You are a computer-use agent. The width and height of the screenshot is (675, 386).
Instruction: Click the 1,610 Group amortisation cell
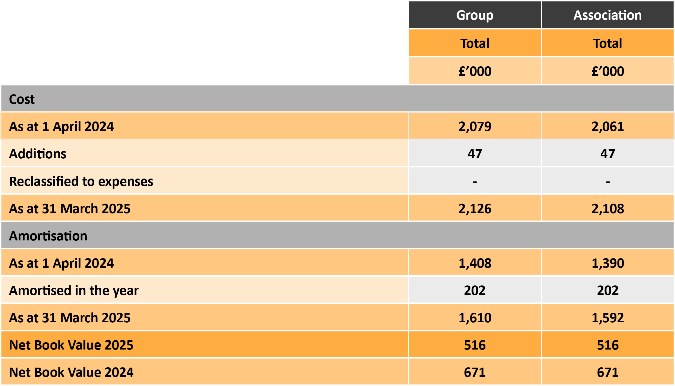pos(475,318)
